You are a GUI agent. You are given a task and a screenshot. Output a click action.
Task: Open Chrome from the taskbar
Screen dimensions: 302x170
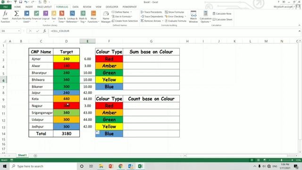click(121, 166)
